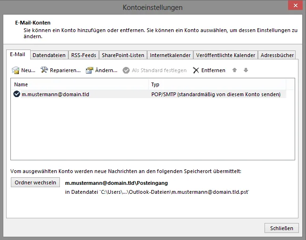Viewport: 306px width, 240px height.
Task: Click the Ordner wechseln button
Action: click(x=35, y=182)
